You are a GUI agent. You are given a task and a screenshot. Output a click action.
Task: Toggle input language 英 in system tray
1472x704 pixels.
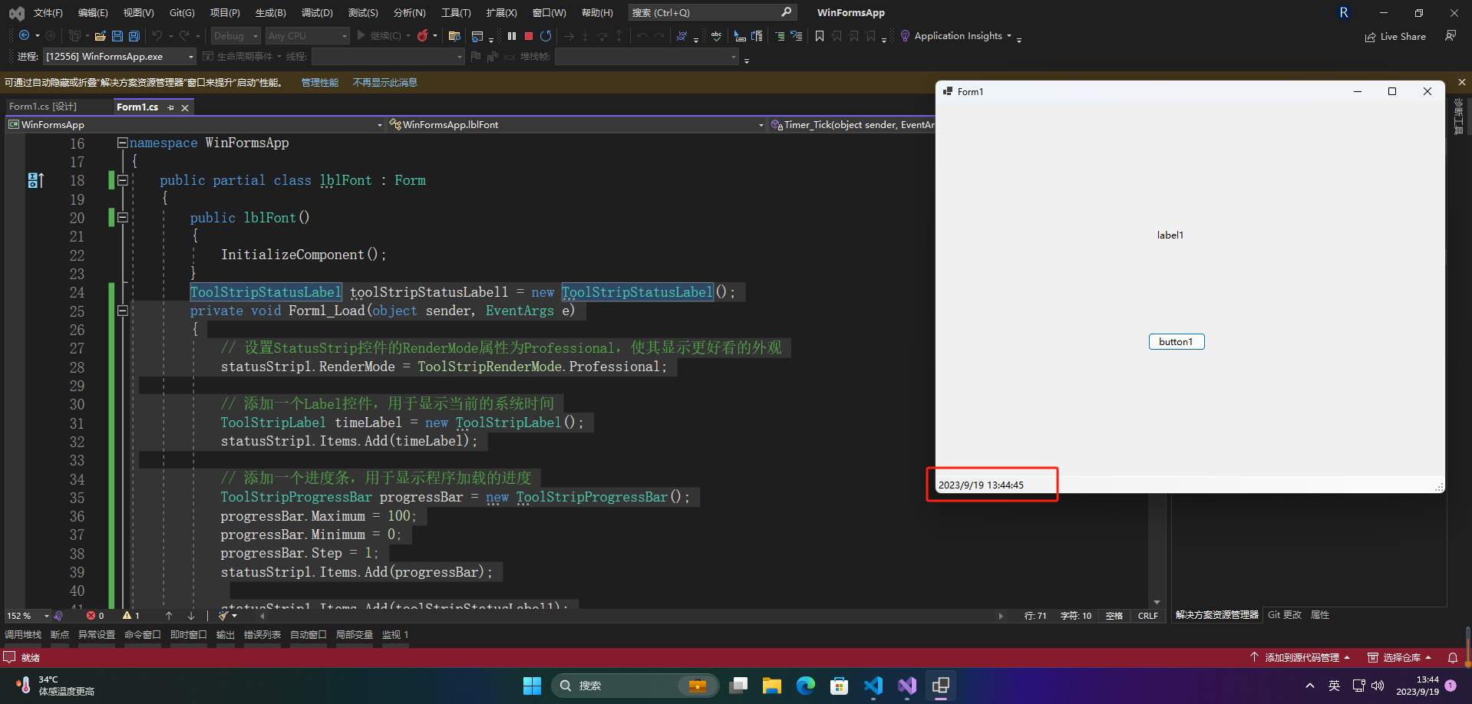tap(1334, 686)
